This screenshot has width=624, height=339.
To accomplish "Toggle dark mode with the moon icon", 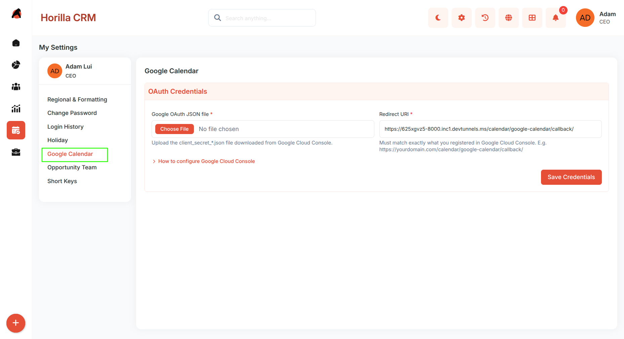I will point(438,18).
